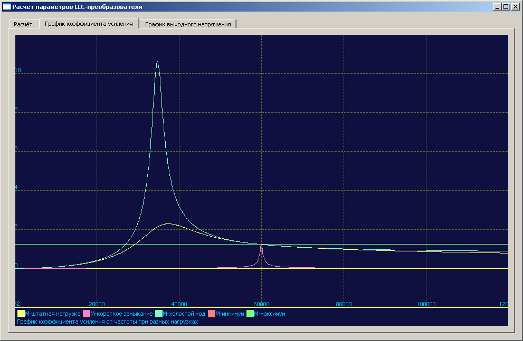Screen dimensions: 523x341
Task: Select the green М-максимум legend swatch
Action: [250, 314]
